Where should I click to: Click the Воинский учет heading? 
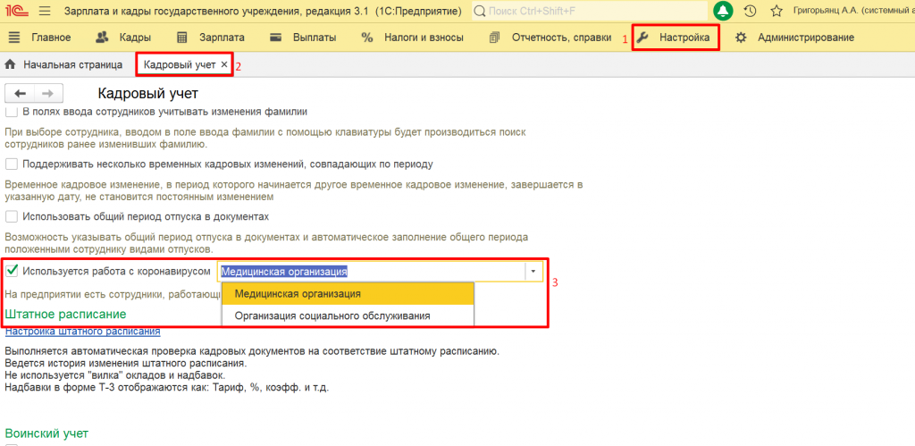click(46, 433)
